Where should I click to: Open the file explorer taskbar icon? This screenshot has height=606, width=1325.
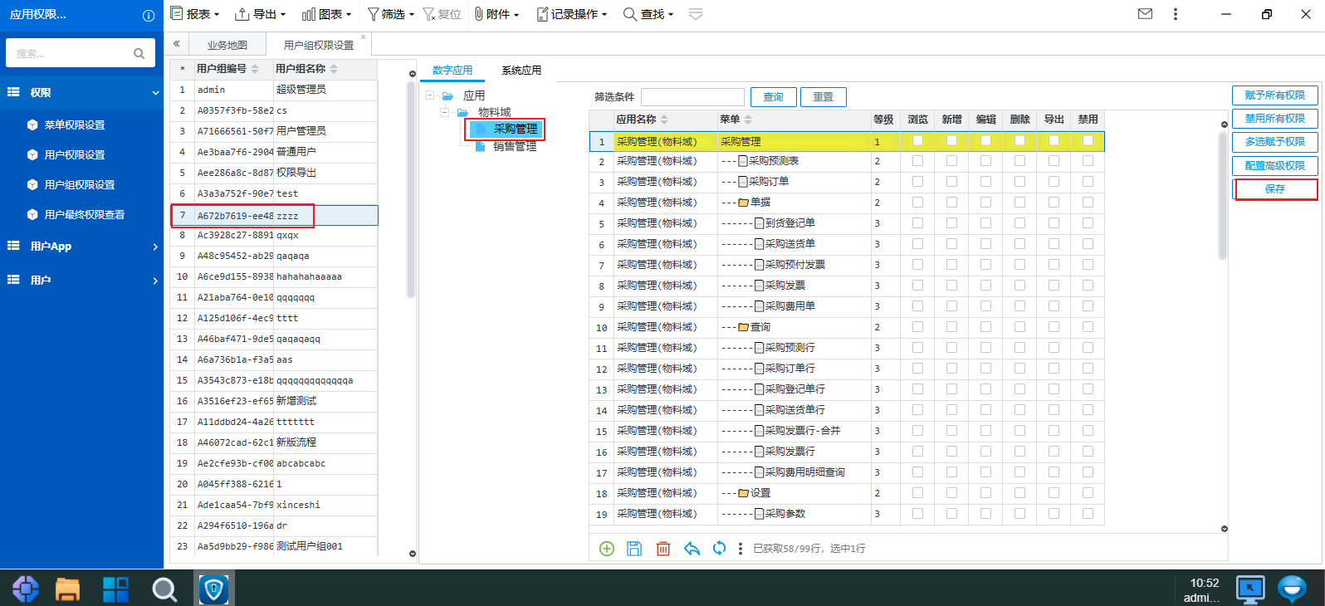click(x=67, y=589)
